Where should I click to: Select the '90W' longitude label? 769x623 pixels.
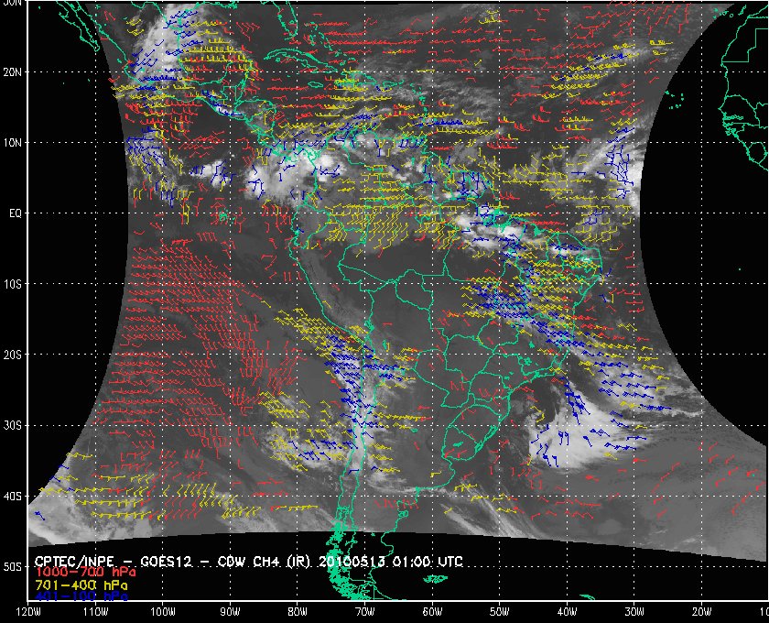tap(230, 612)
